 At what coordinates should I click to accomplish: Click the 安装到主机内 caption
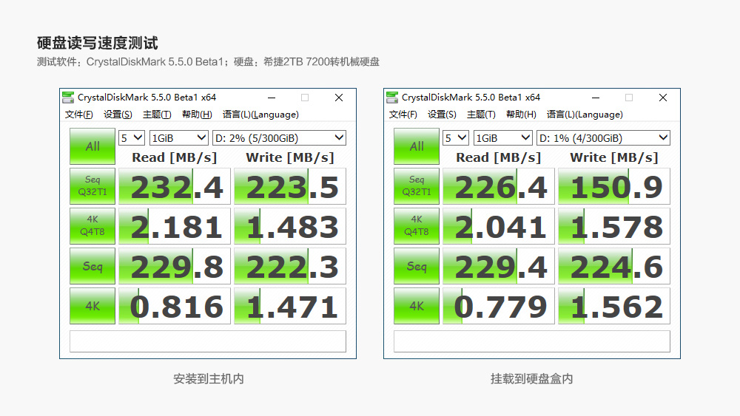coord(208,379)
